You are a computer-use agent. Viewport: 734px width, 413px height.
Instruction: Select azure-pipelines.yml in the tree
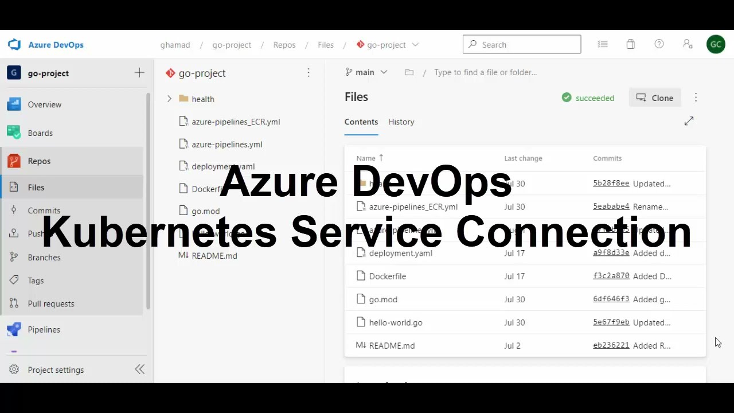point(227,144)
